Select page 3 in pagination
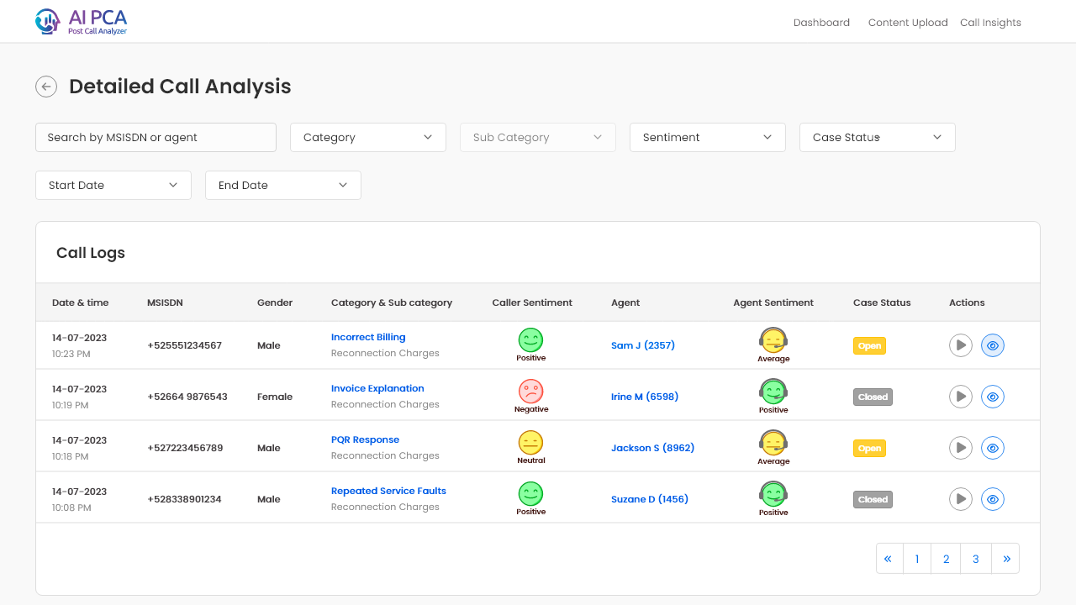The height and width of the screenshot is (605, 1076). click(x=976, y=558)
